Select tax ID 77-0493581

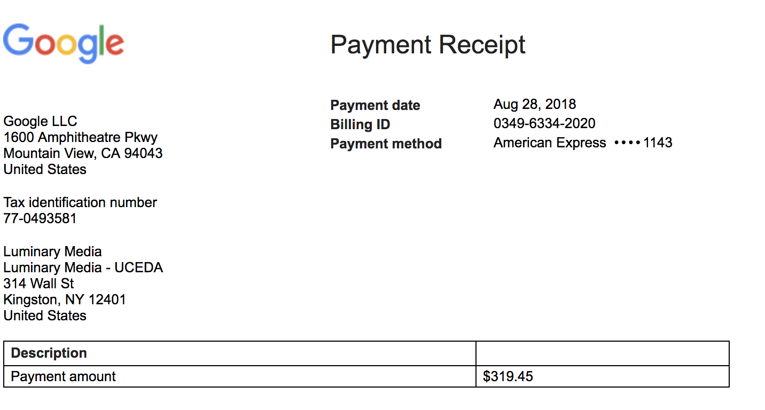[x=40, y=218]
